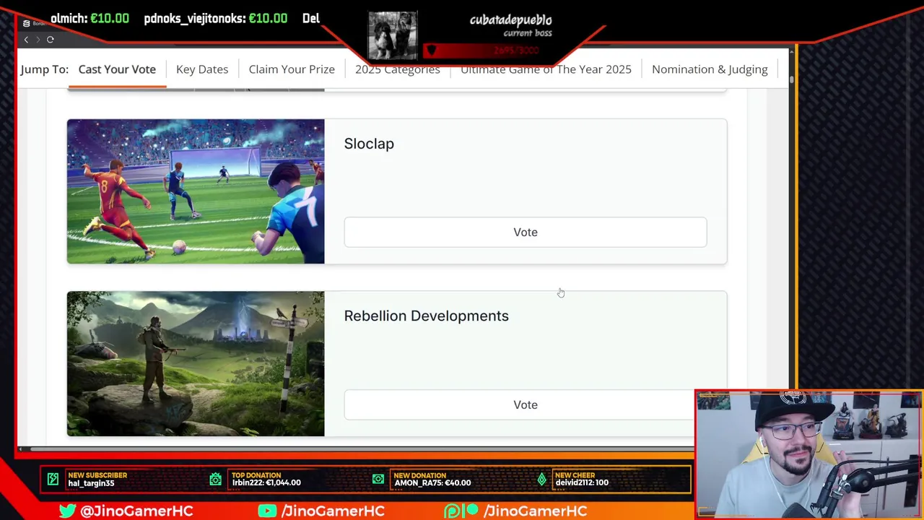This screenshot has width=924, height=520.
Task: Select the New Donation alert icon
Action: tap(378, 479)
